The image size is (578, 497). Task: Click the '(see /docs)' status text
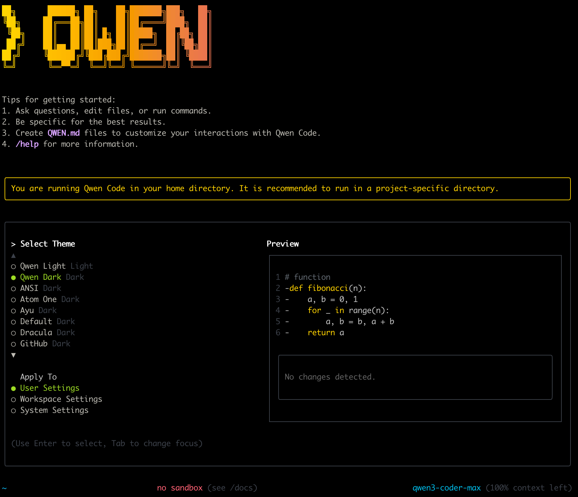(x=232, y=488)
